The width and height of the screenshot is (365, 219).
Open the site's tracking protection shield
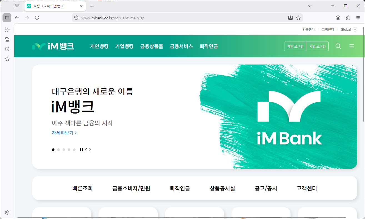76,18
